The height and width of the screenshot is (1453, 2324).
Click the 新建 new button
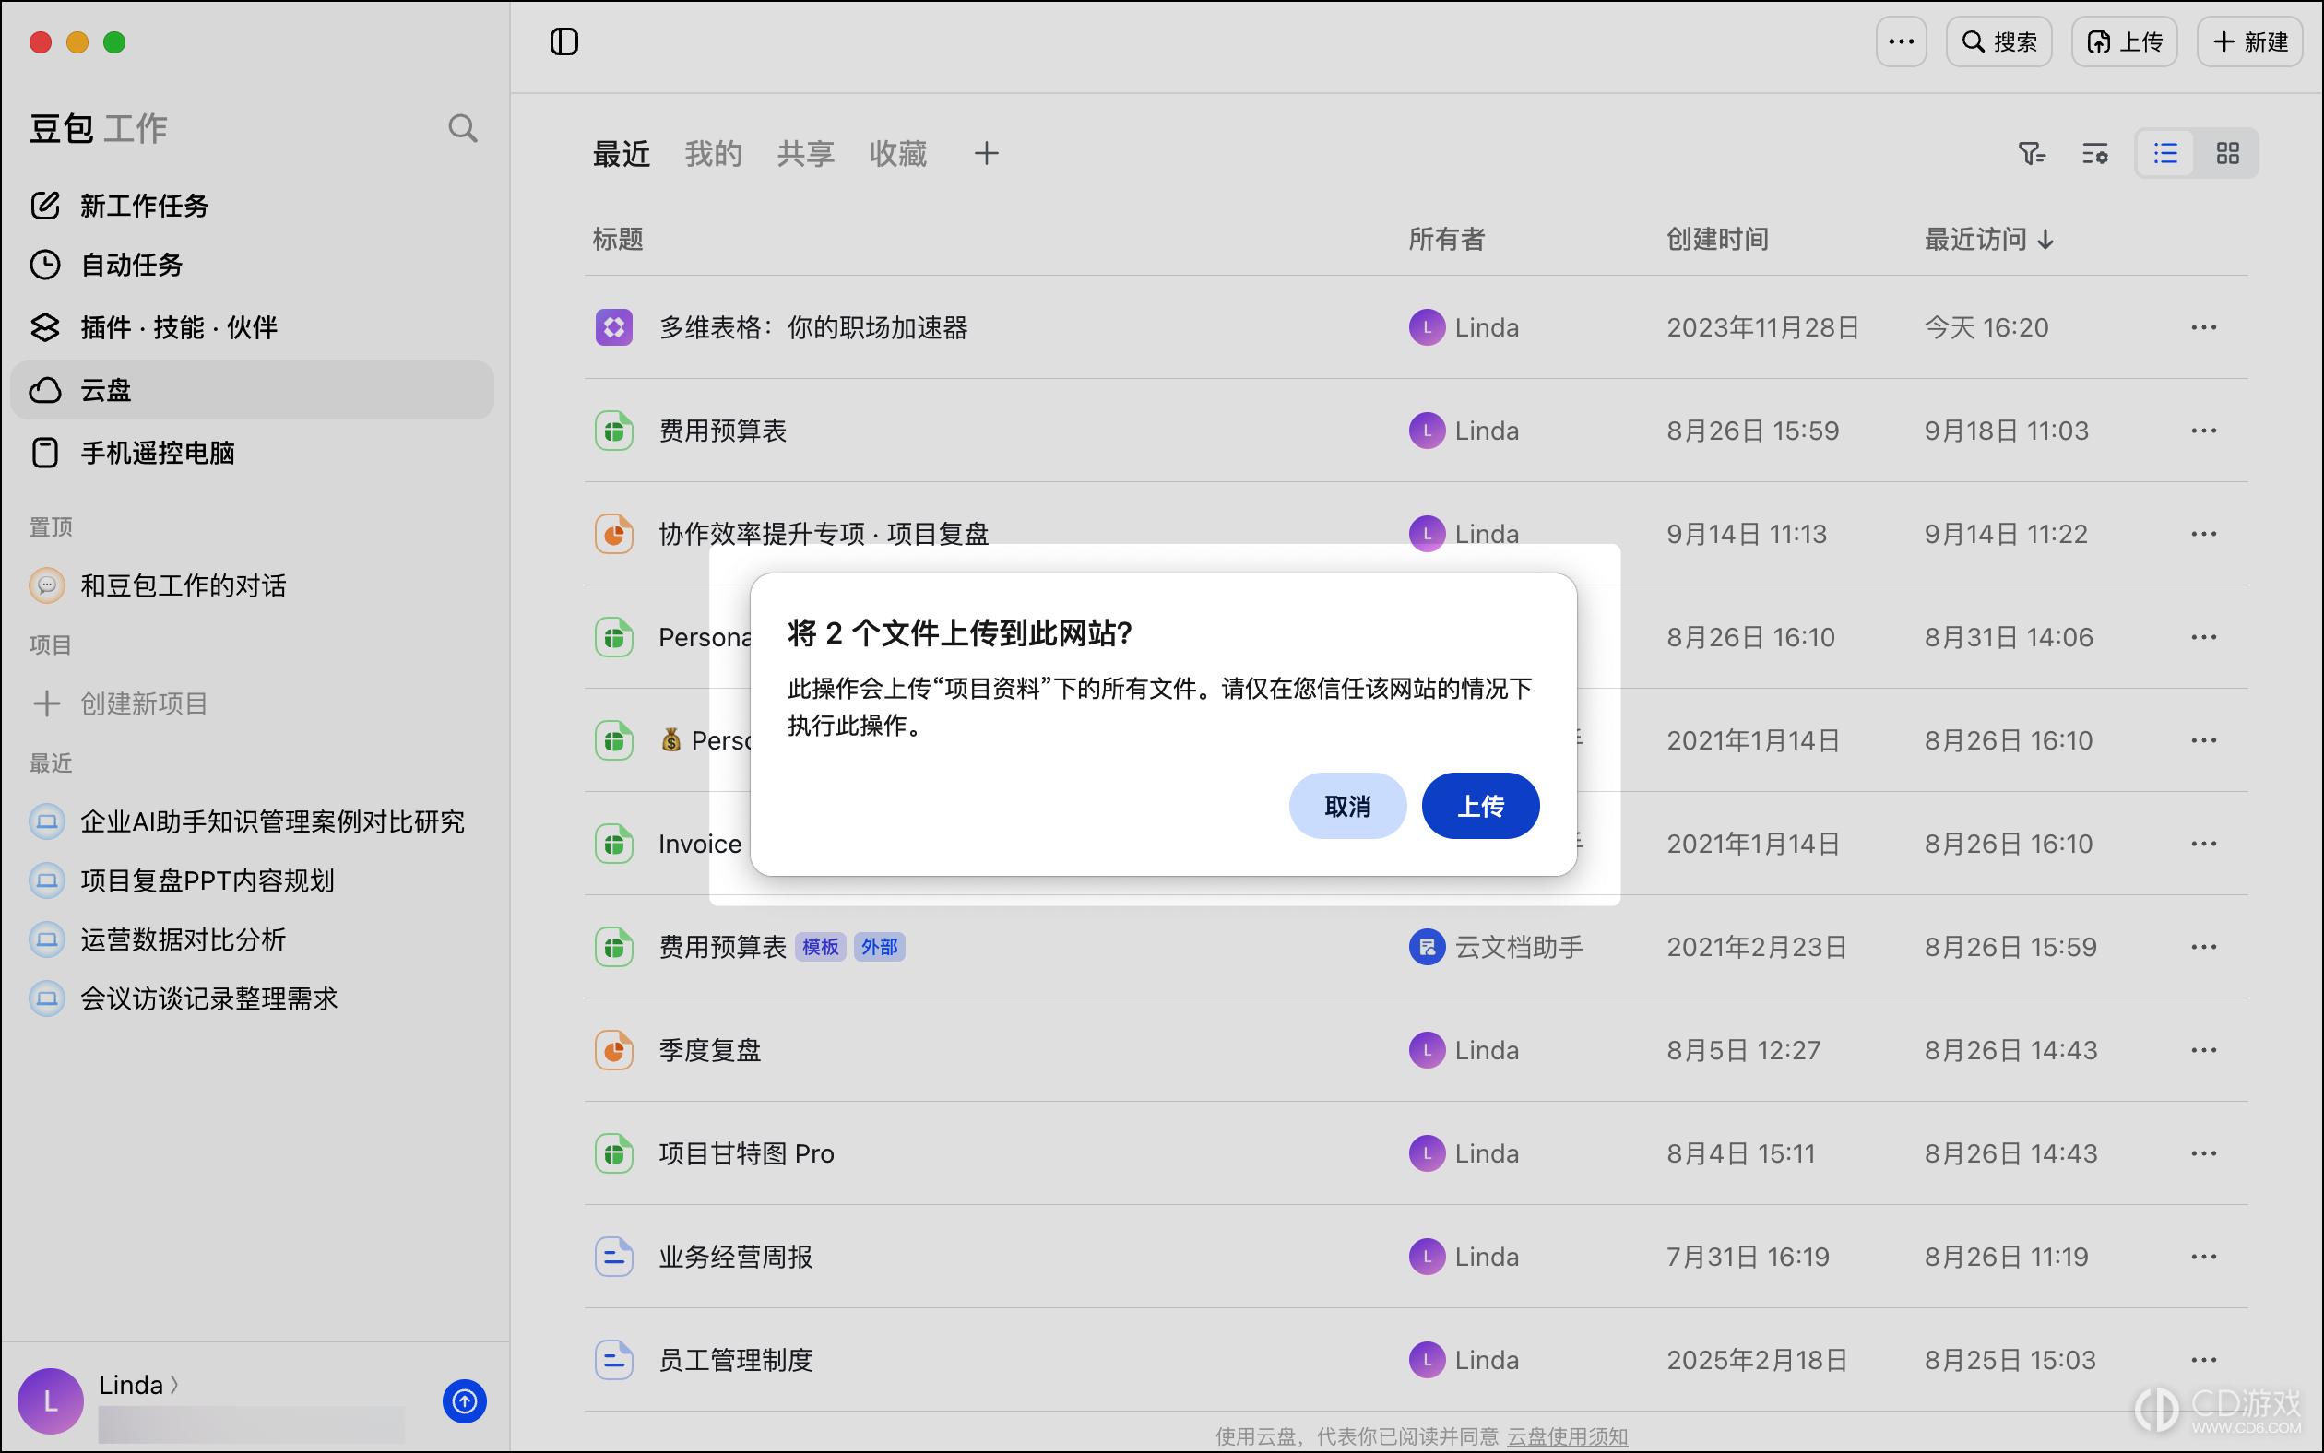[2249, 41]
